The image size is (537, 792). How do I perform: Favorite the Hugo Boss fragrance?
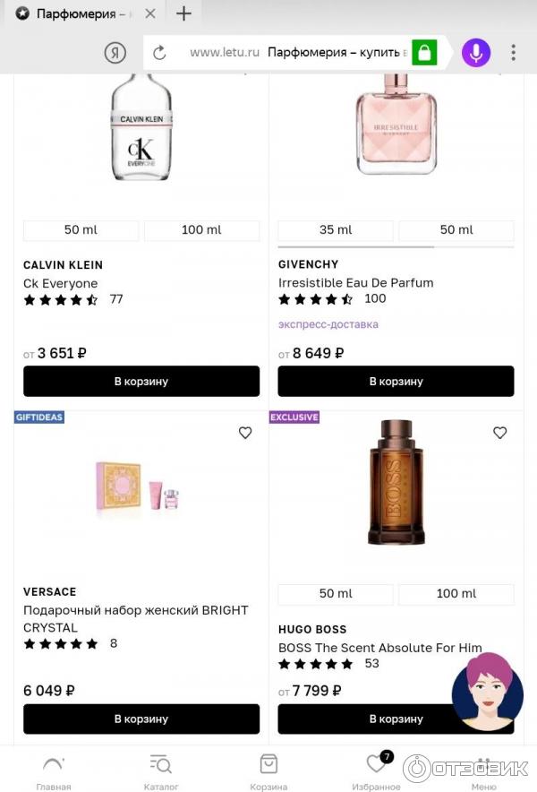tap(500, 433)
